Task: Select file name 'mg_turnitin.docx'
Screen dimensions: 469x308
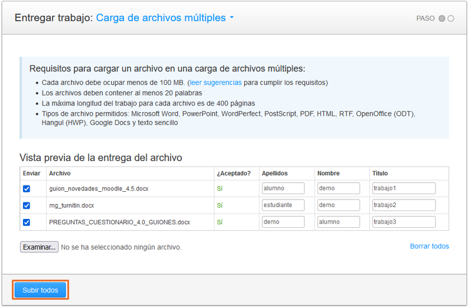Action: [x=71, y=205]
